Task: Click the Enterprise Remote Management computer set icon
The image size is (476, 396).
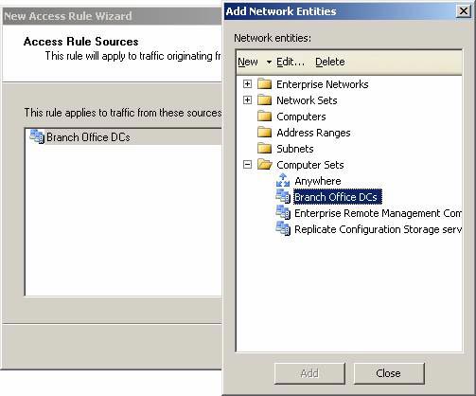Action: coord(283,213)
